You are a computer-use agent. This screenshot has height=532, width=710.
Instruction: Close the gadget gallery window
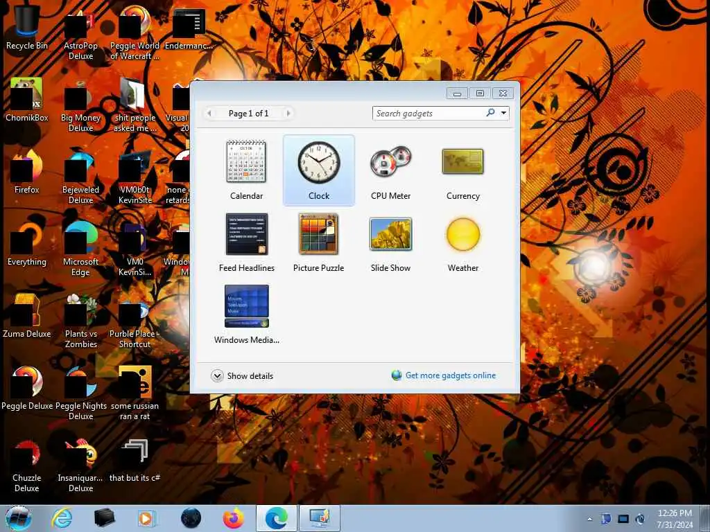click(x=503, y=94)
